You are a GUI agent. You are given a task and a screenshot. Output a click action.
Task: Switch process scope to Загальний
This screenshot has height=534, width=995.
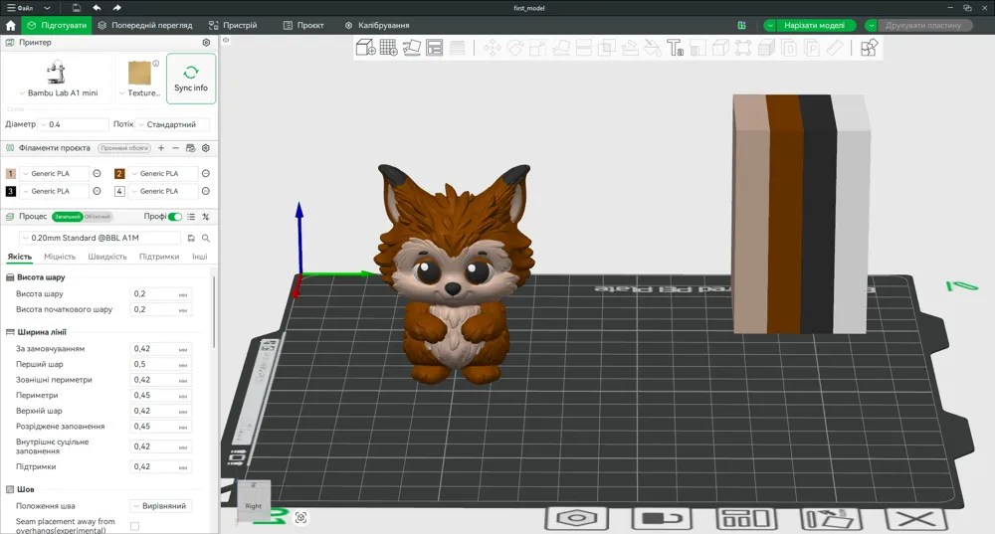68,216
